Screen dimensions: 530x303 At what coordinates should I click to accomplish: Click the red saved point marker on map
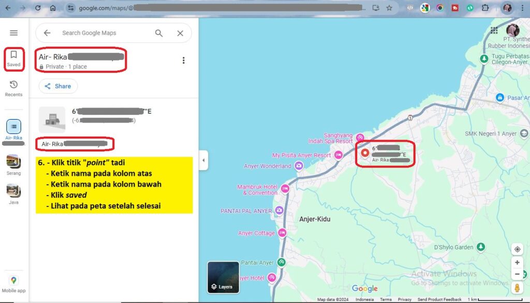[x=365, y=153]
